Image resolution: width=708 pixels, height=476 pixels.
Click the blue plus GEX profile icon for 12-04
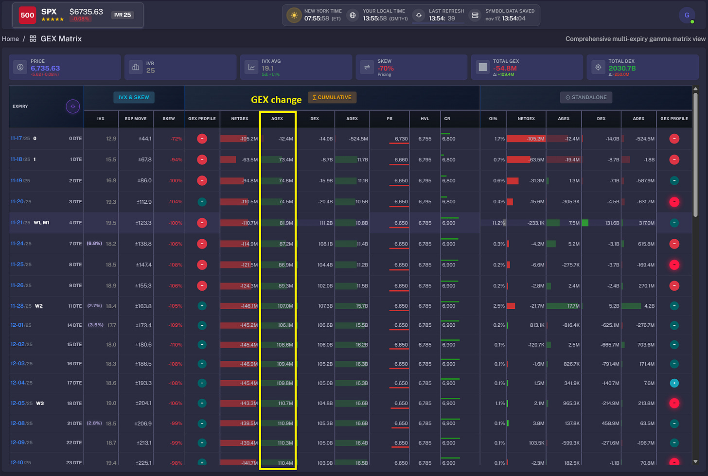(x=674, y=383)
